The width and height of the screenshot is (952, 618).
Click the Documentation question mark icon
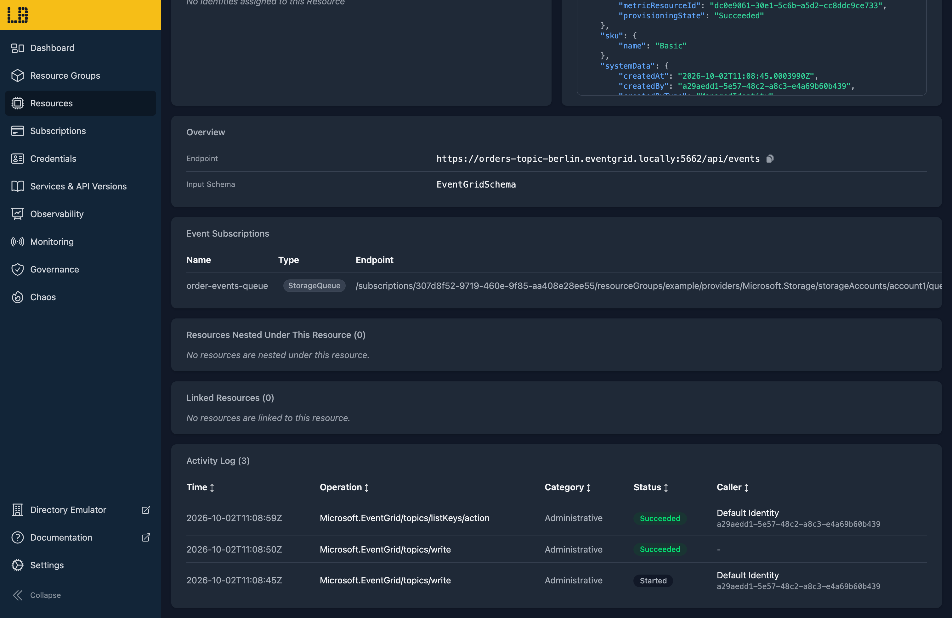pyautogui.click(x=18, y=538)
